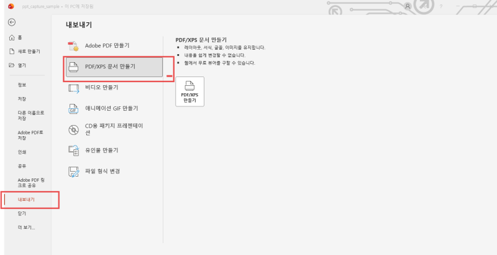Open the 인쇄 page

pos(22,152)
